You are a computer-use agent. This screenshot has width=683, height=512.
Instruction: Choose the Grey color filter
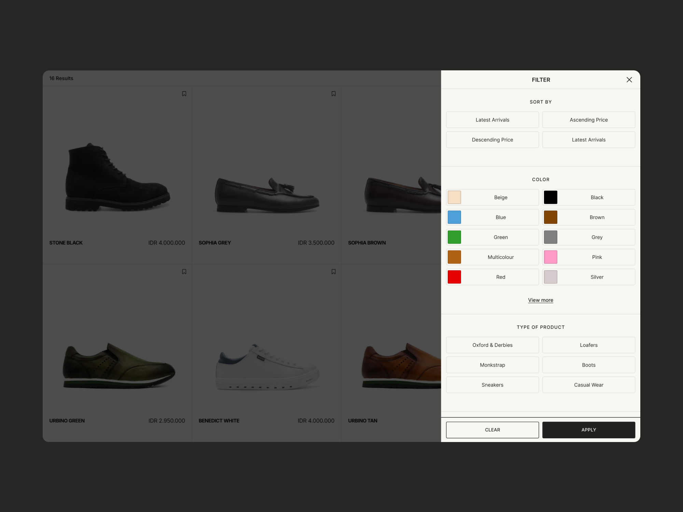589,237
